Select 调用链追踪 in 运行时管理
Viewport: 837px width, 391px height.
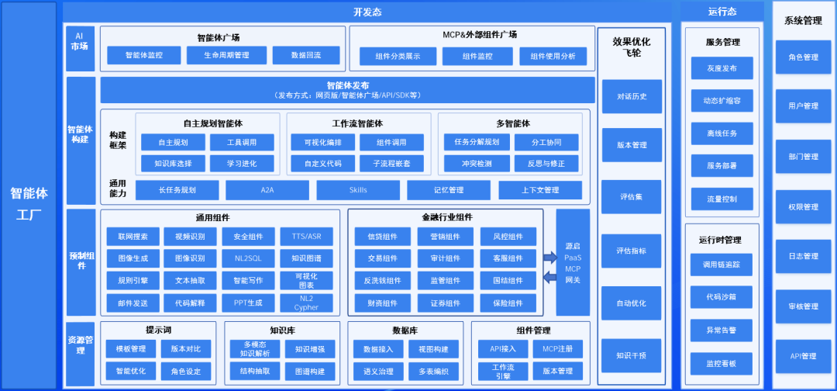point(722,265)
